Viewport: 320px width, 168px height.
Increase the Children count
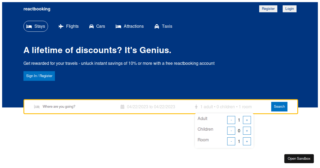click(x=247, y=131)
